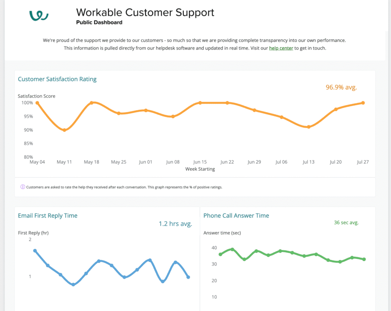391x311 pixels.
Task: Click the first blue email reply data point
Action: [35, 251]
